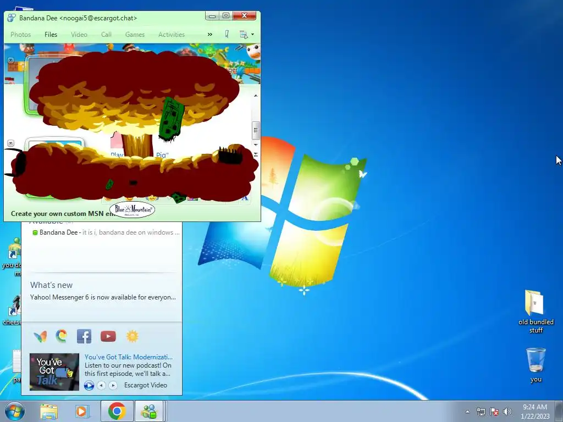Switch to Messenger taskbar button
This screenshot has height=422, width=563.
[150, 411]
